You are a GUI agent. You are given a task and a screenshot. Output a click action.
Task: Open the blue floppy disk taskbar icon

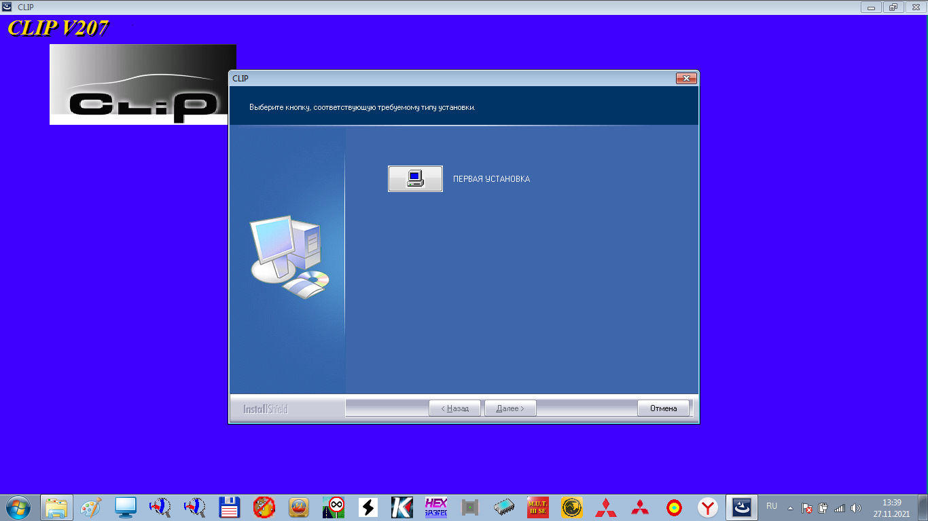[230, 507]
